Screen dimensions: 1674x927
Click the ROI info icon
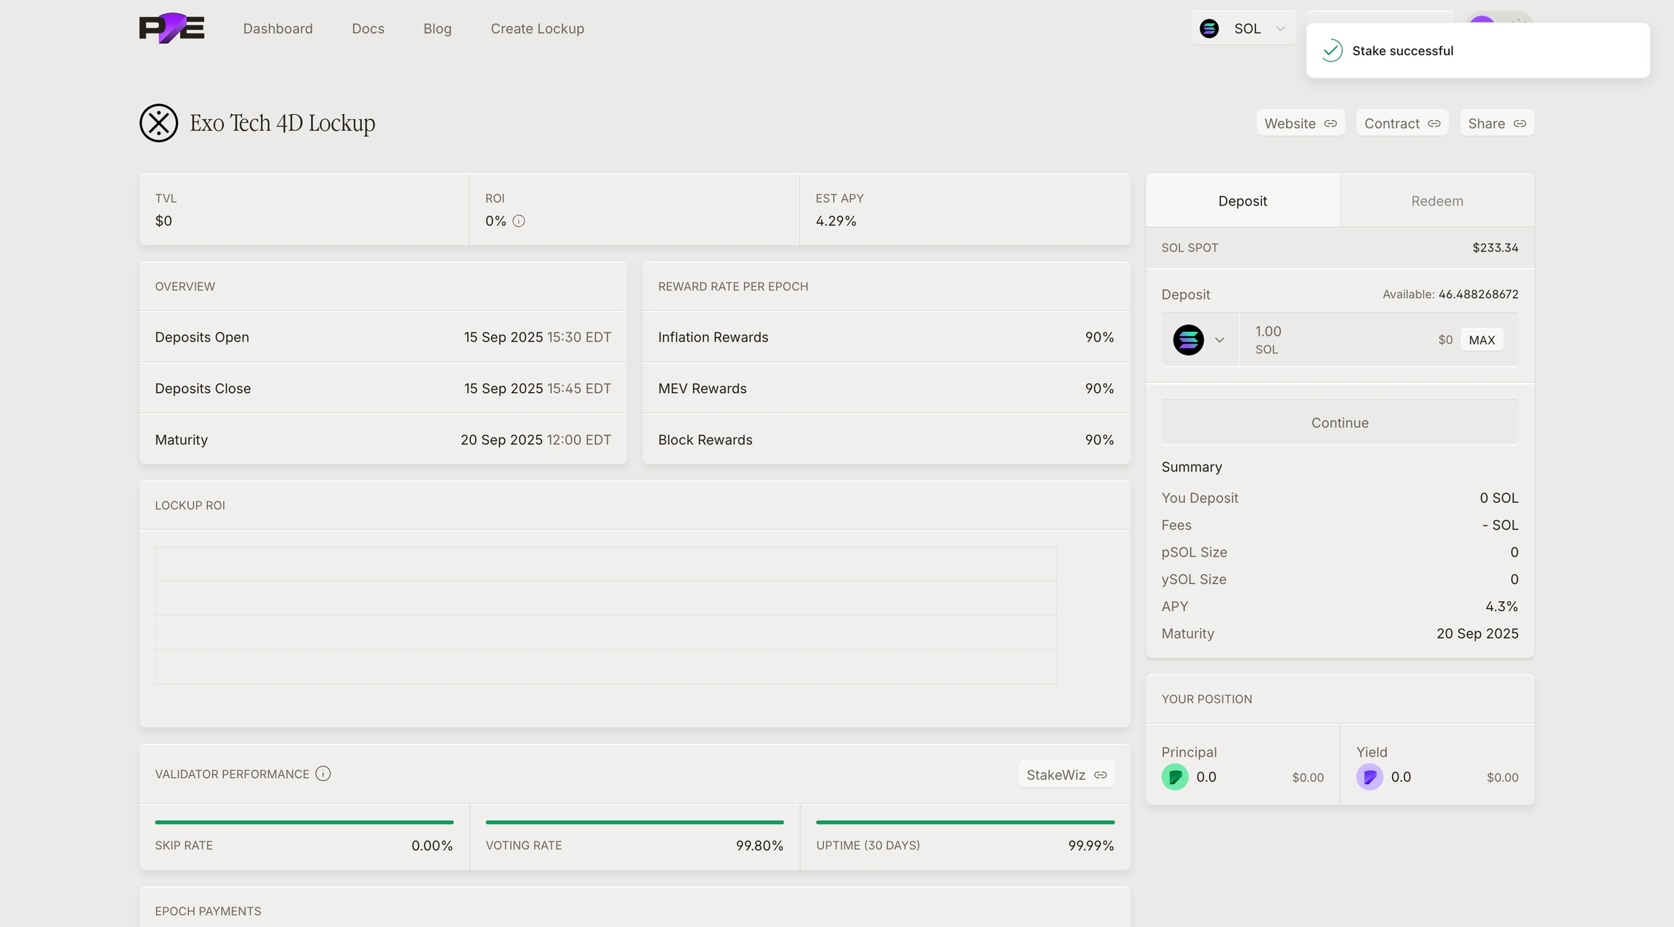point(519,221)
